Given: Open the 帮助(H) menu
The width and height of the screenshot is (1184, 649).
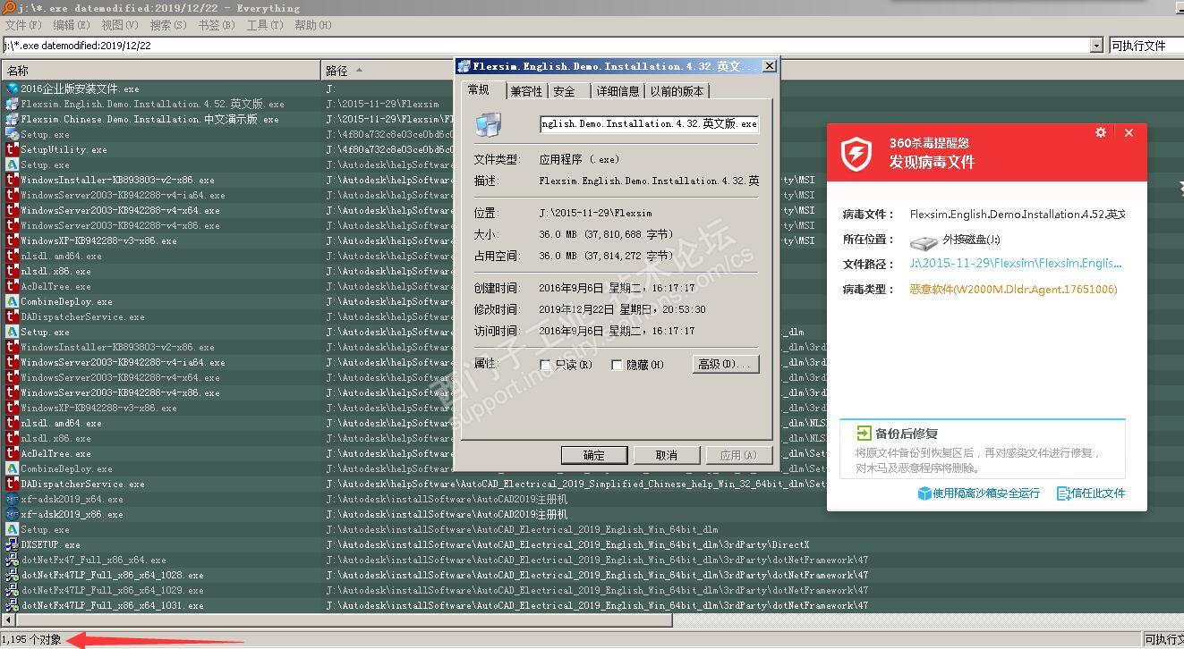Looking at the screenshot, I should tap(313, 25).
